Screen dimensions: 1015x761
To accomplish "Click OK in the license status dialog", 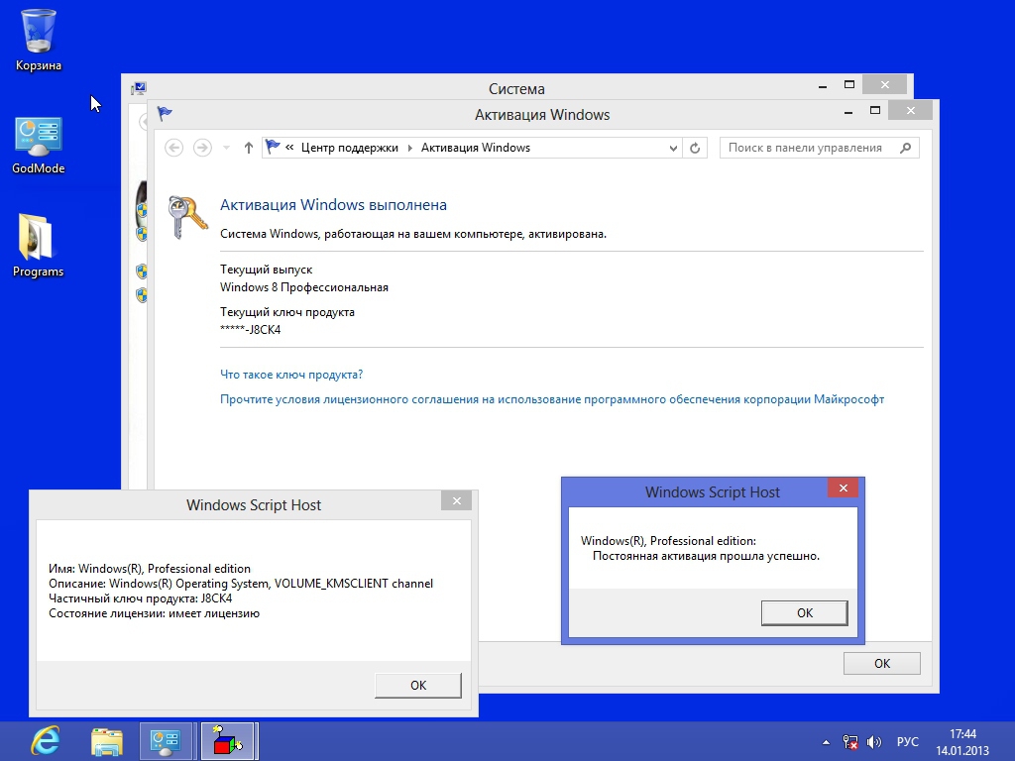I will click(418, 686).
